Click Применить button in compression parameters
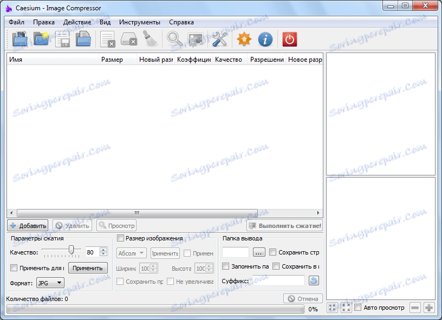Image resolution: width=442 pixels, height=320 pixels. click(x=88, y=268)
